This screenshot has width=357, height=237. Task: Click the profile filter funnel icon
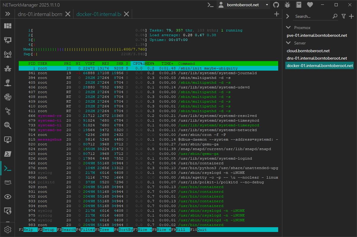click(343, 16)
